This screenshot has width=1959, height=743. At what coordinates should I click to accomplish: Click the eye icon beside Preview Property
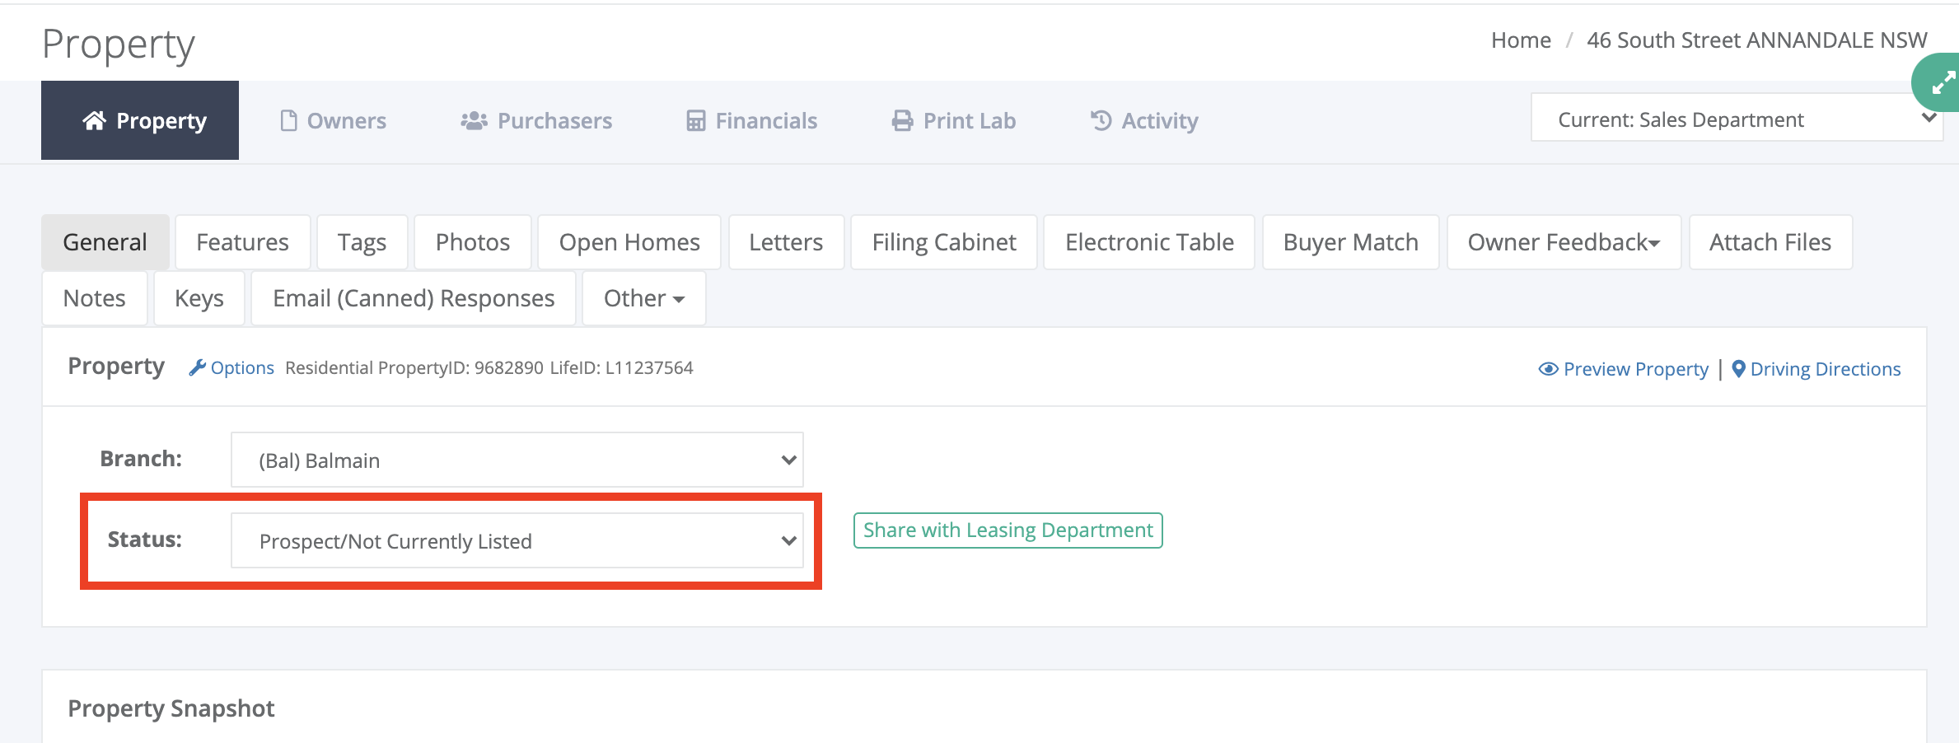[x=1548, y=369]
